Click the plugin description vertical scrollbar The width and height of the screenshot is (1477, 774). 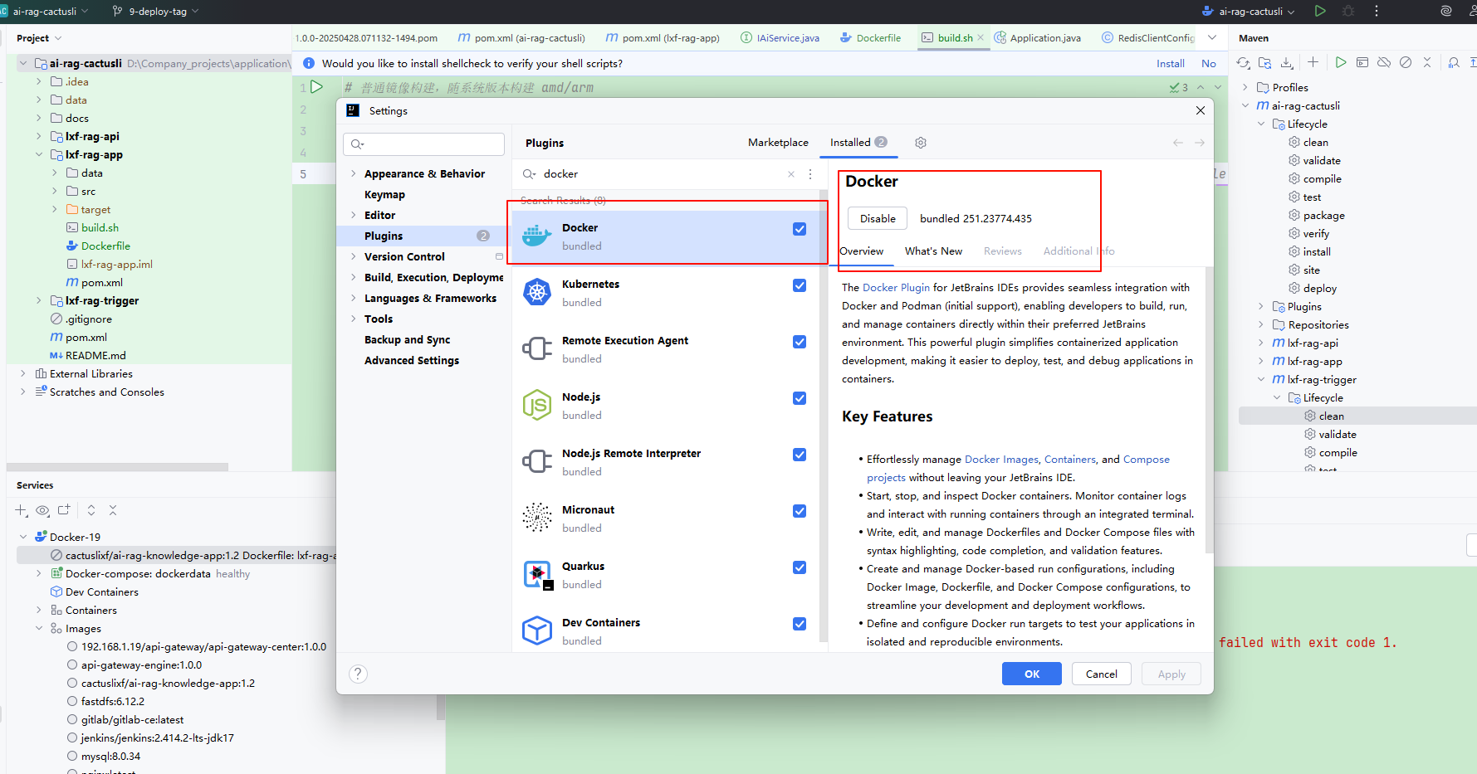click(1209, 411)
